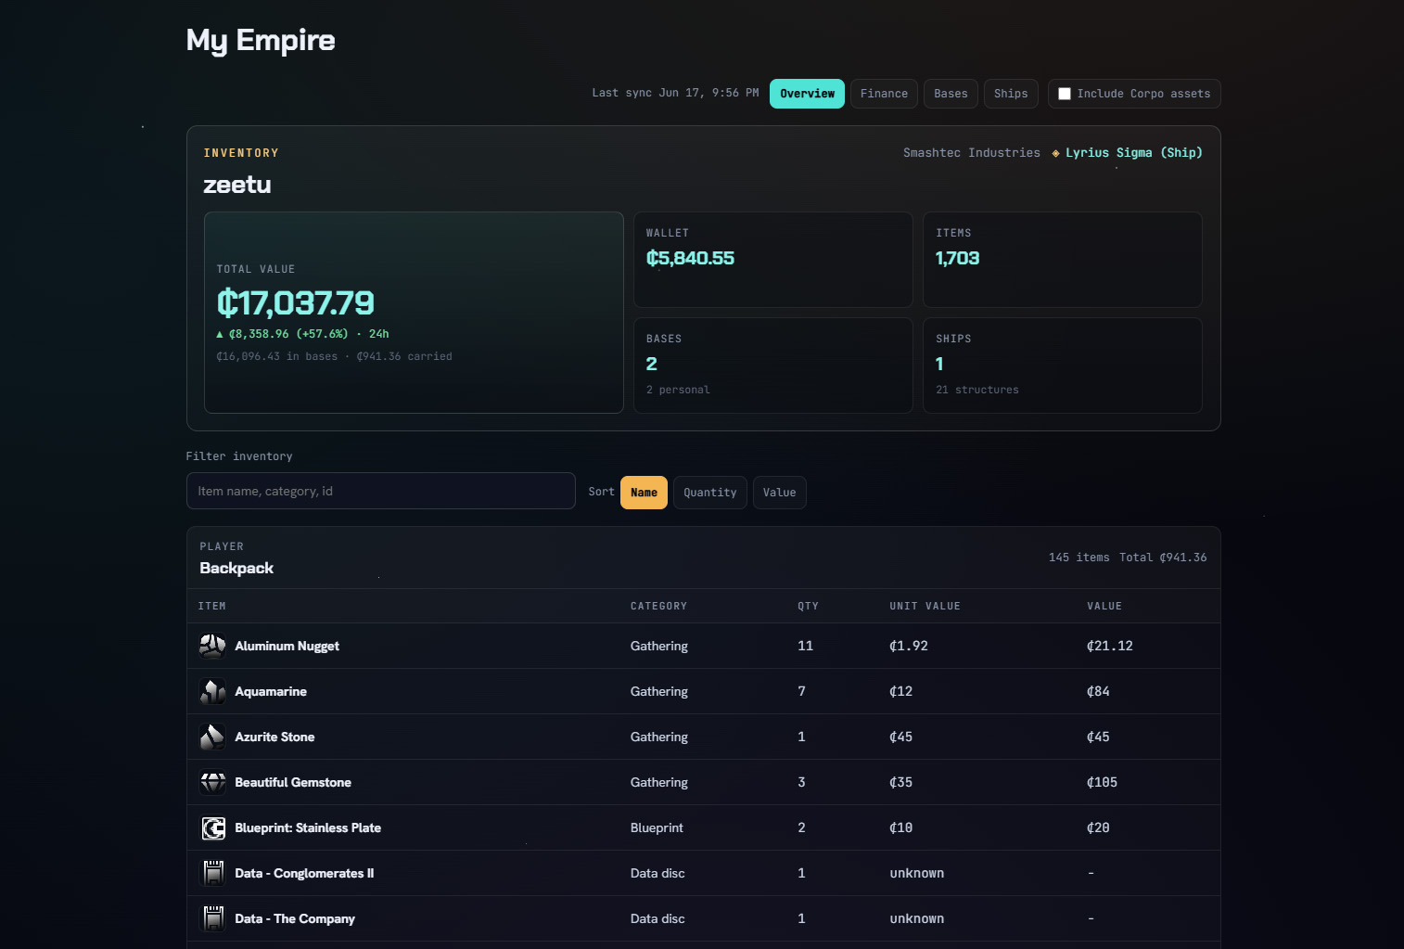Open the Ships tab
The height and width of the screenshot is (949, 1404).
1011,94
